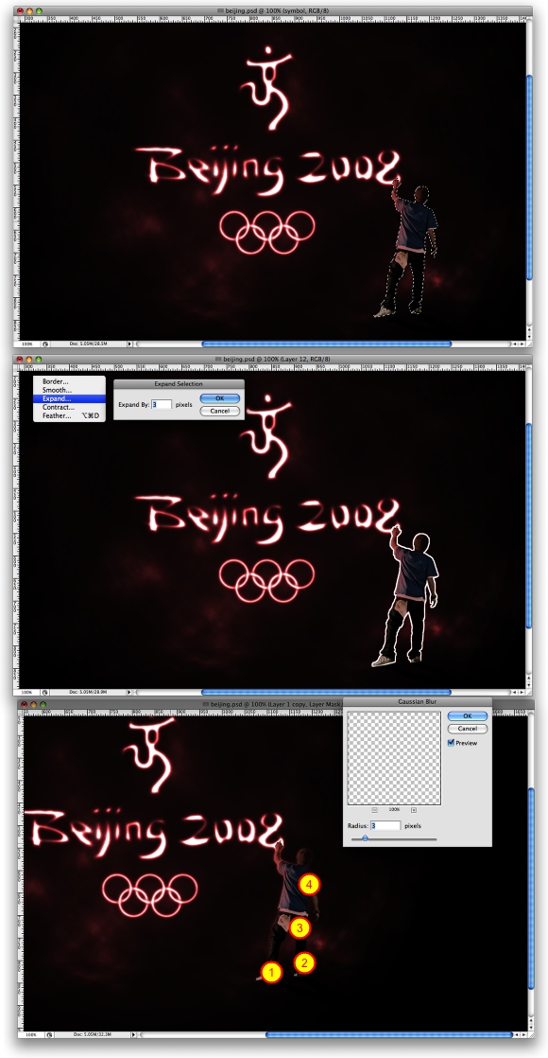Choose Feather... from the Modify submenu
The height and width of the screenshot is (1058, 548).
click(69, 415)
